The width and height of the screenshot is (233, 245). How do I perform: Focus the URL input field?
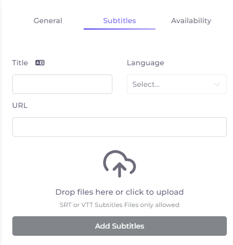(120, 127)
